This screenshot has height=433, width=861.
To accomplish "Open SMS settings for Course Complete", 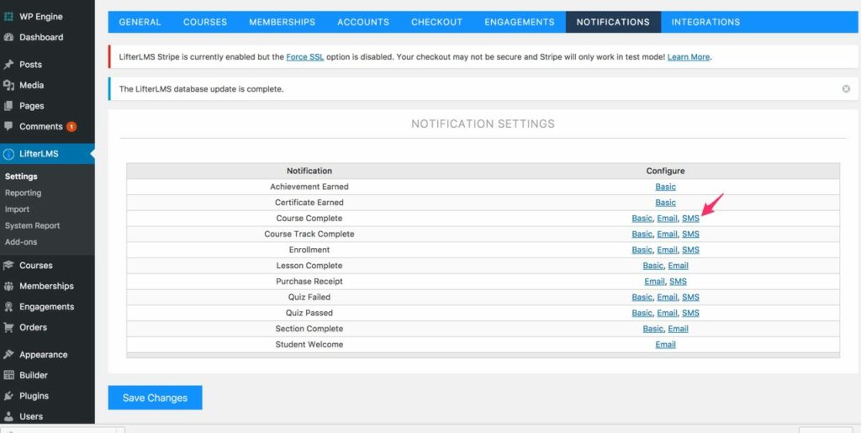I will pyautogui.click(x=691, y=219).
